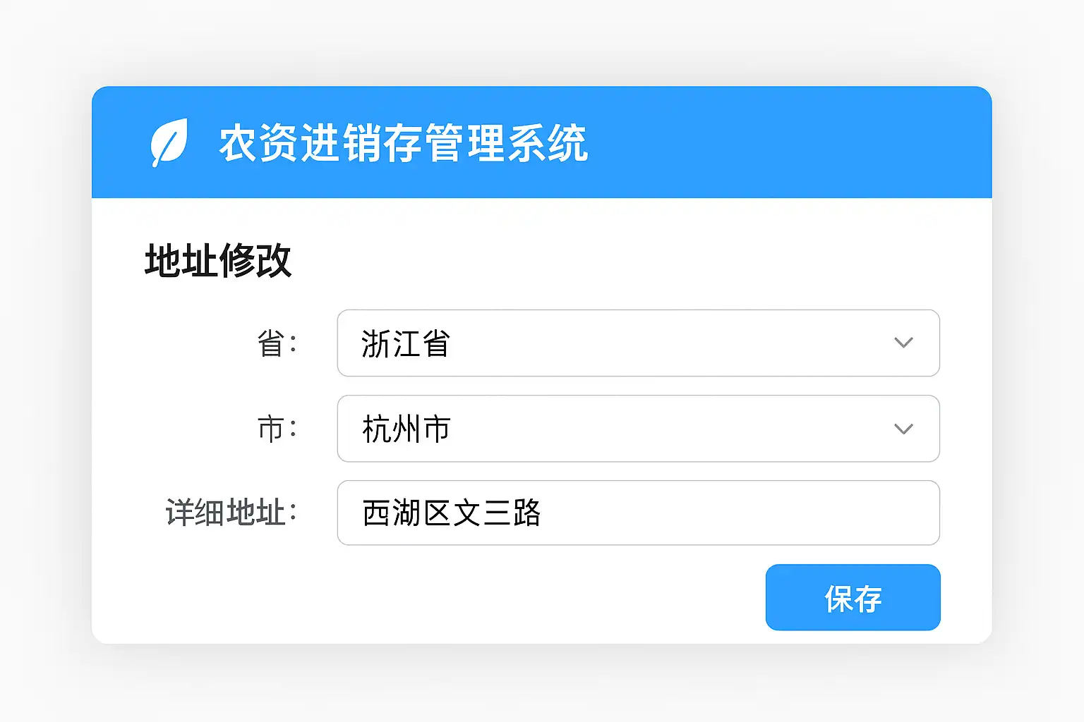Screen dimensions: 1084x722
Task: Click the 农资进销存管理系统 title text
Action: [x=403, y=143]
